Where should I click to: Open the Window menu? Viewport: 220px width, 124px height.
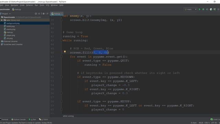(54, 5)
